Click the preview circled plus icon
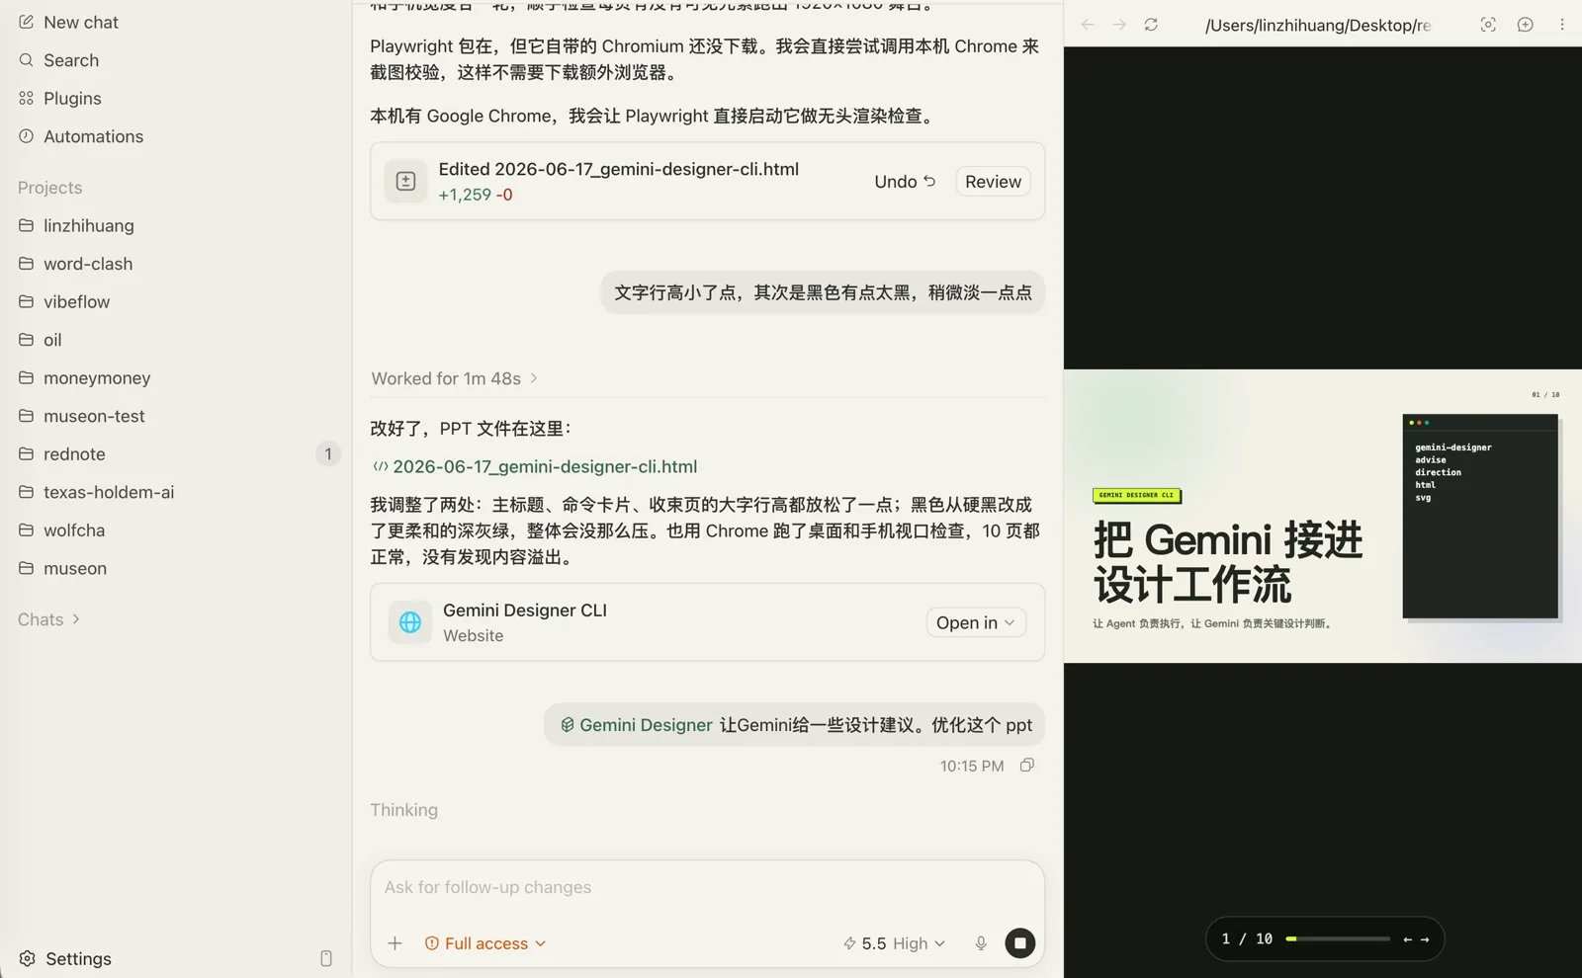 tap(1526, 25)
